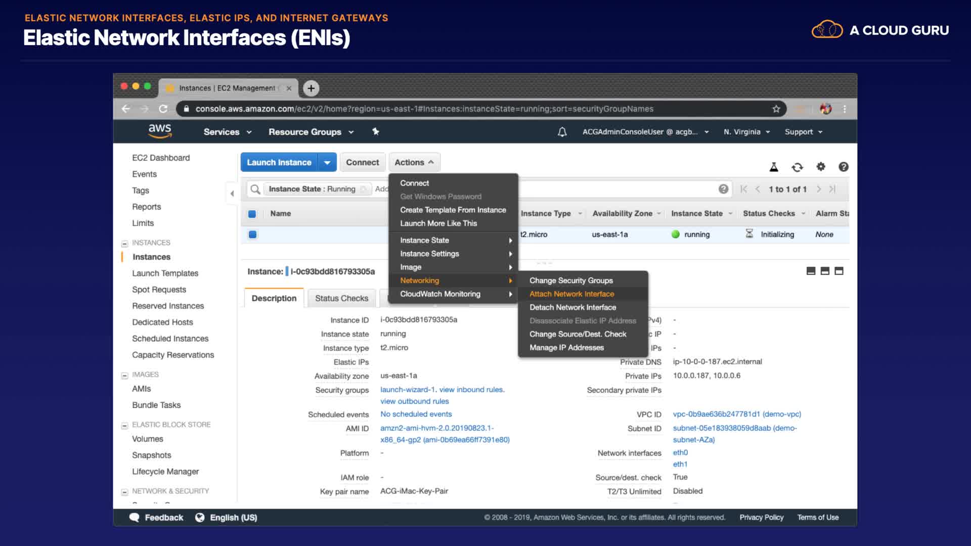Image resolution: width=971 pixels, height=546 pixels.
Task: Collapse the left sidebar with arrow handle
Action: tap(232, 193)
